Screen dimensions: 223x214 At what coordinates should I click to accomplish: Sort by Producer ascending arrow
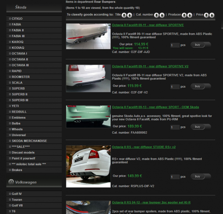(x=184, y=15)
